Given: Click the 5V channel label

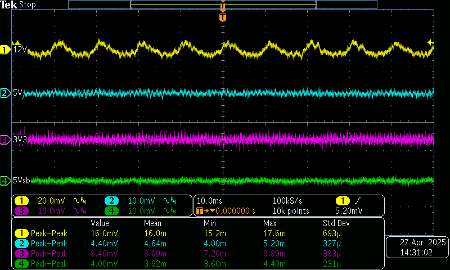Looking at the screenshot, I should (x=17, y=93).
